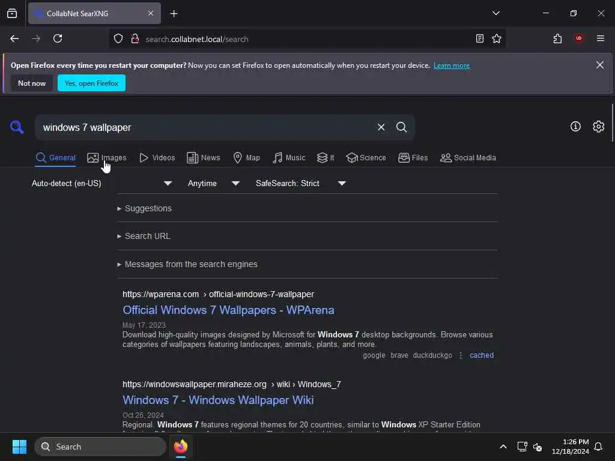
Task: Open Windows 7 - Windows Wallpaper Wiki
Action: [x=218, y=400]
